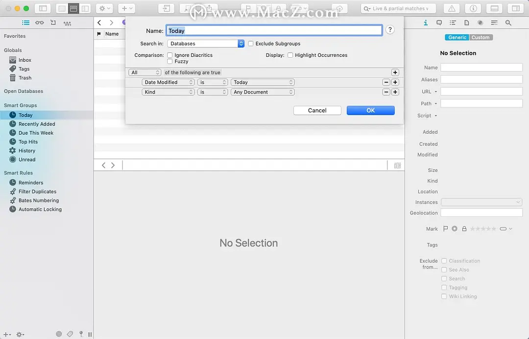Open the inspector Document properties tab
Image resolution: width=529 pixels, height=339 pixels.
click(x=467, y=23)
